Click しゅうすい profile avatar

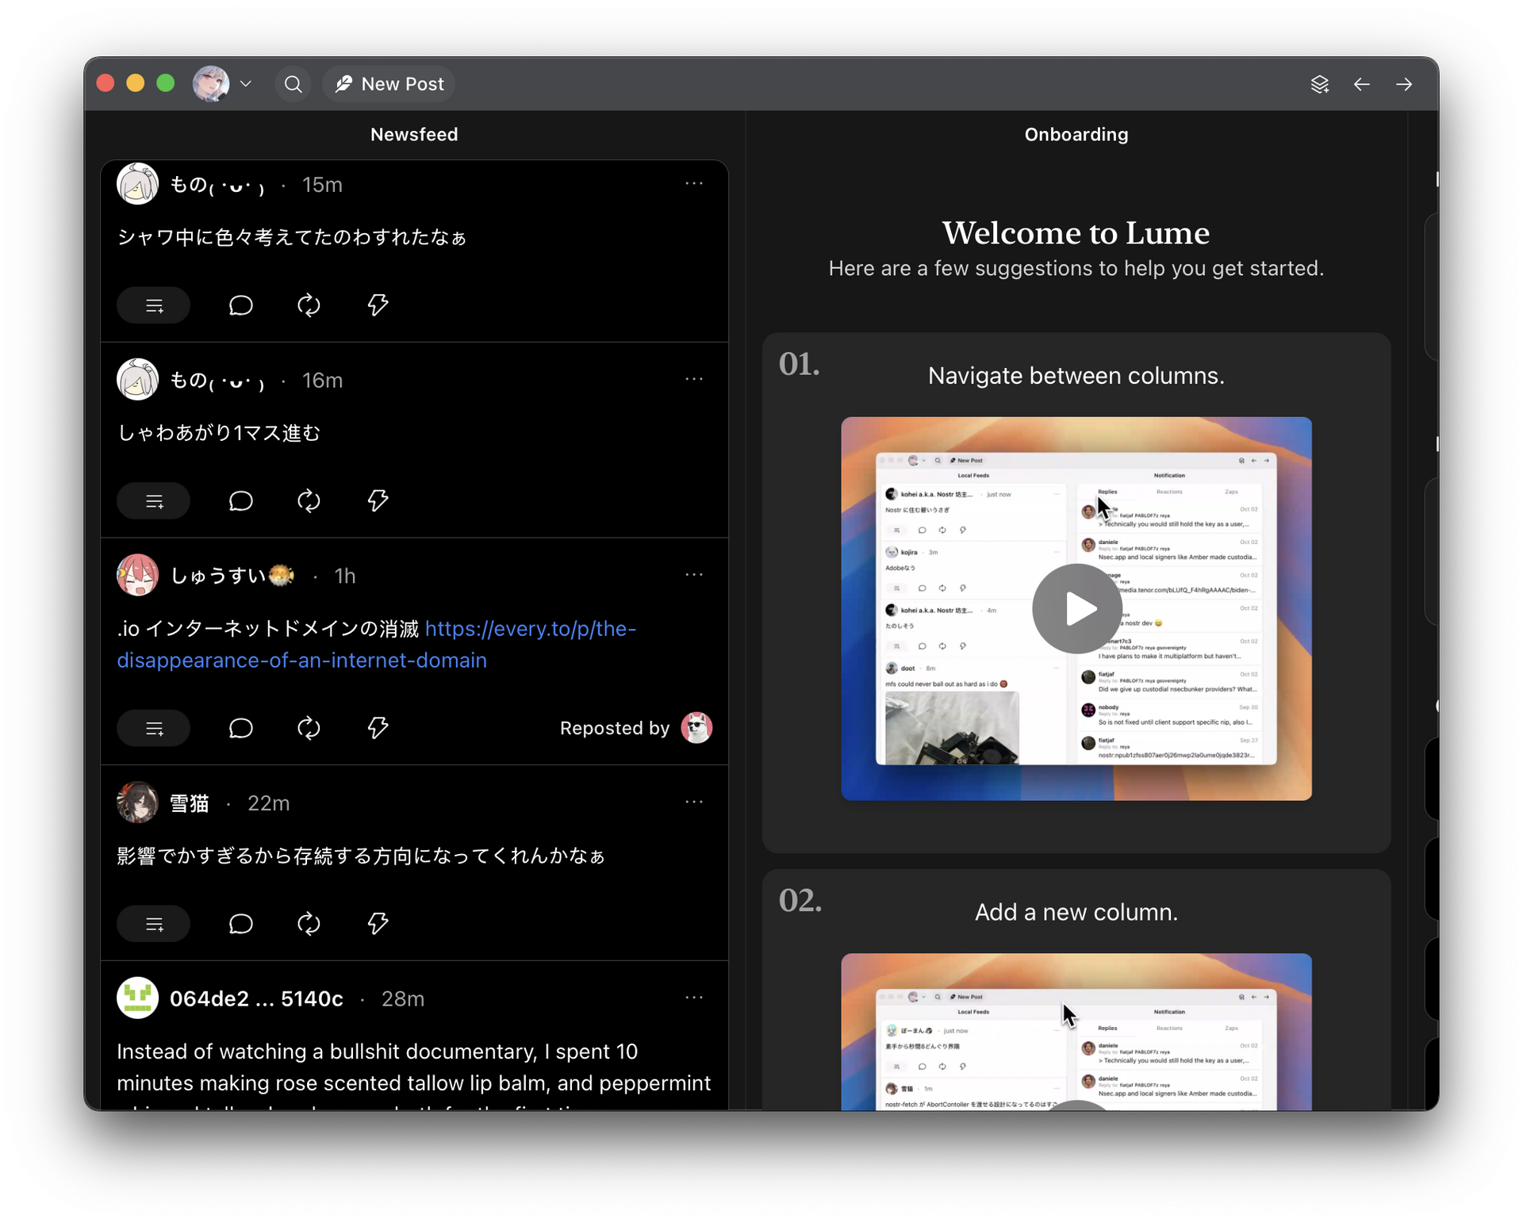(x=137, y=575)
